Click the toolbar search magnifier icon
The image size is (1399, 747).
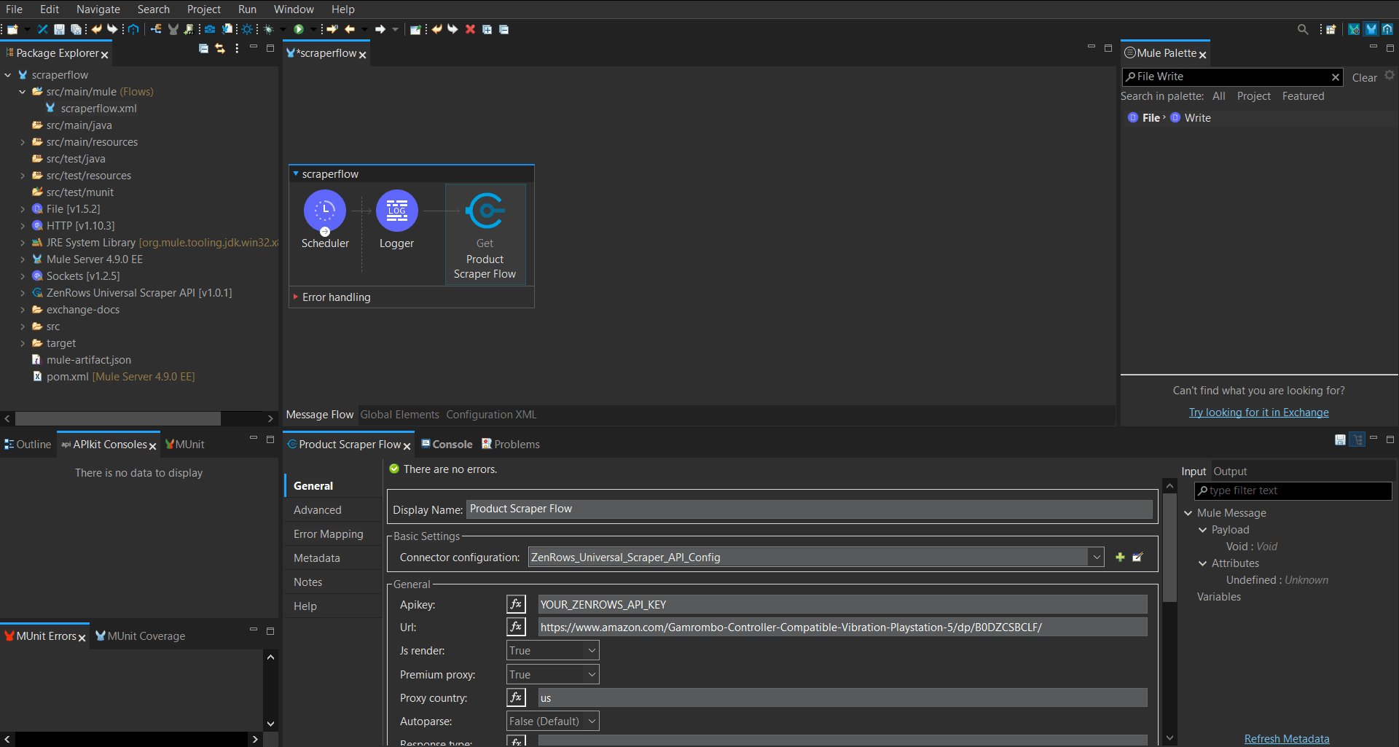(1303, 29)
